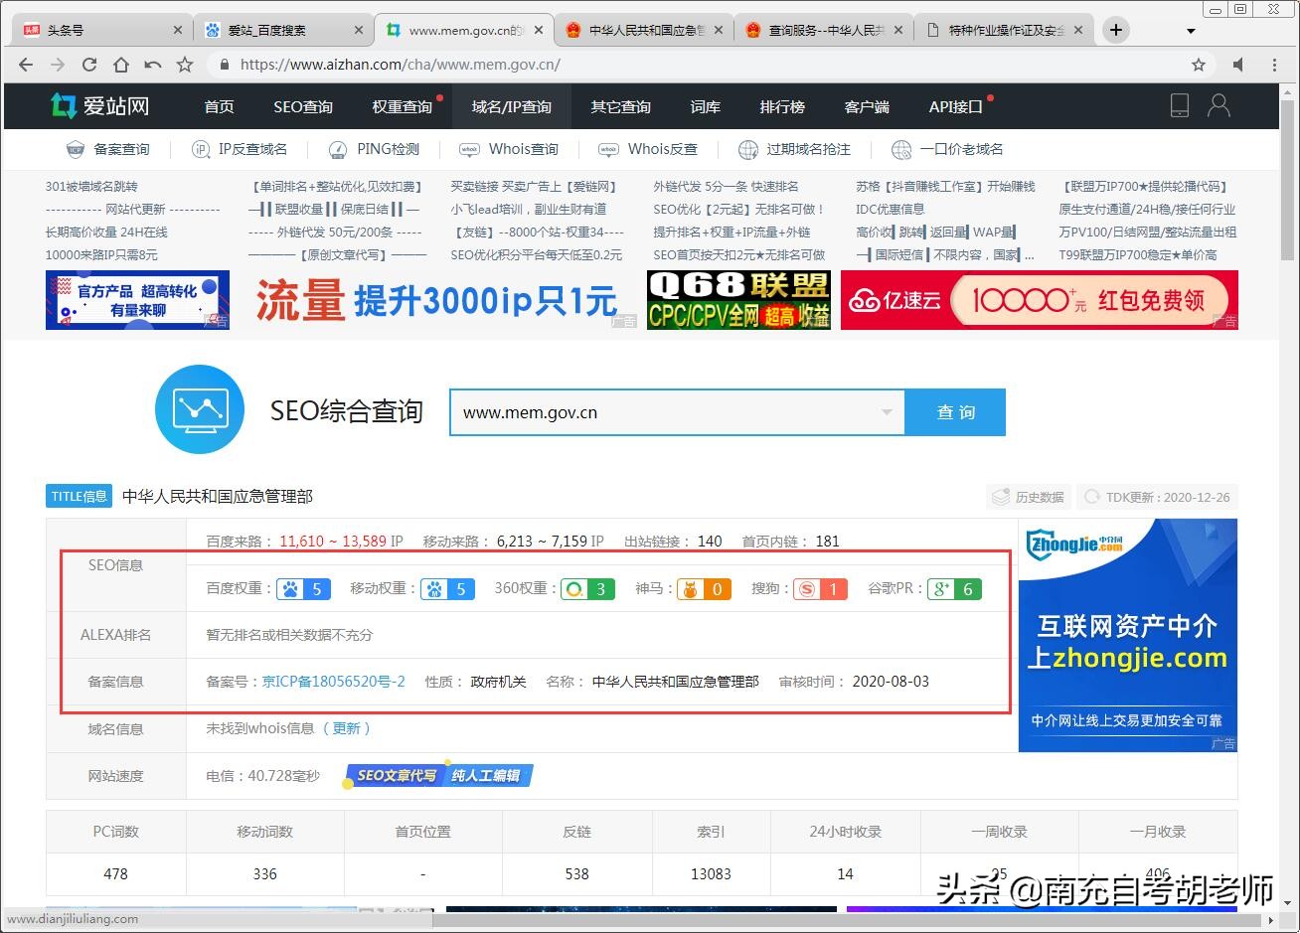Open the 亿速云 红包免费领 banner

click(1040, 299)
